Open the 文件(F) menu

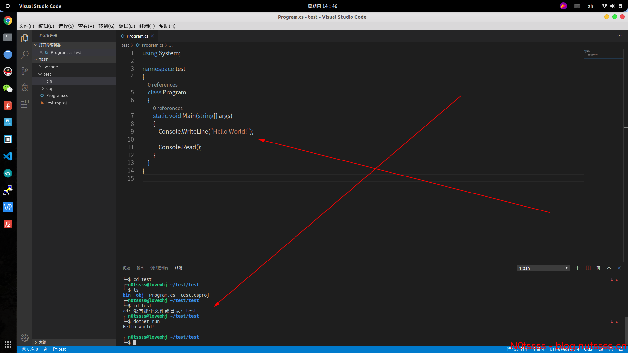click(26, 26)
